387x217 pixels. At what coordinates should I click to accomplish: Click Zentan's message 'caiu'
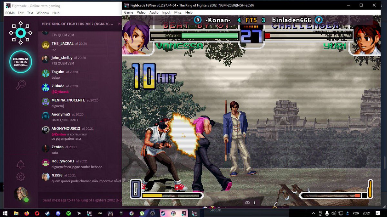point(55,153)
